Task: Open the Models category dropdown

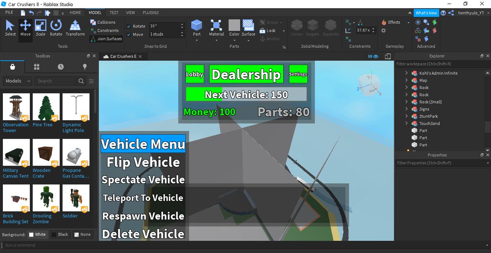Action: (18, 81)
